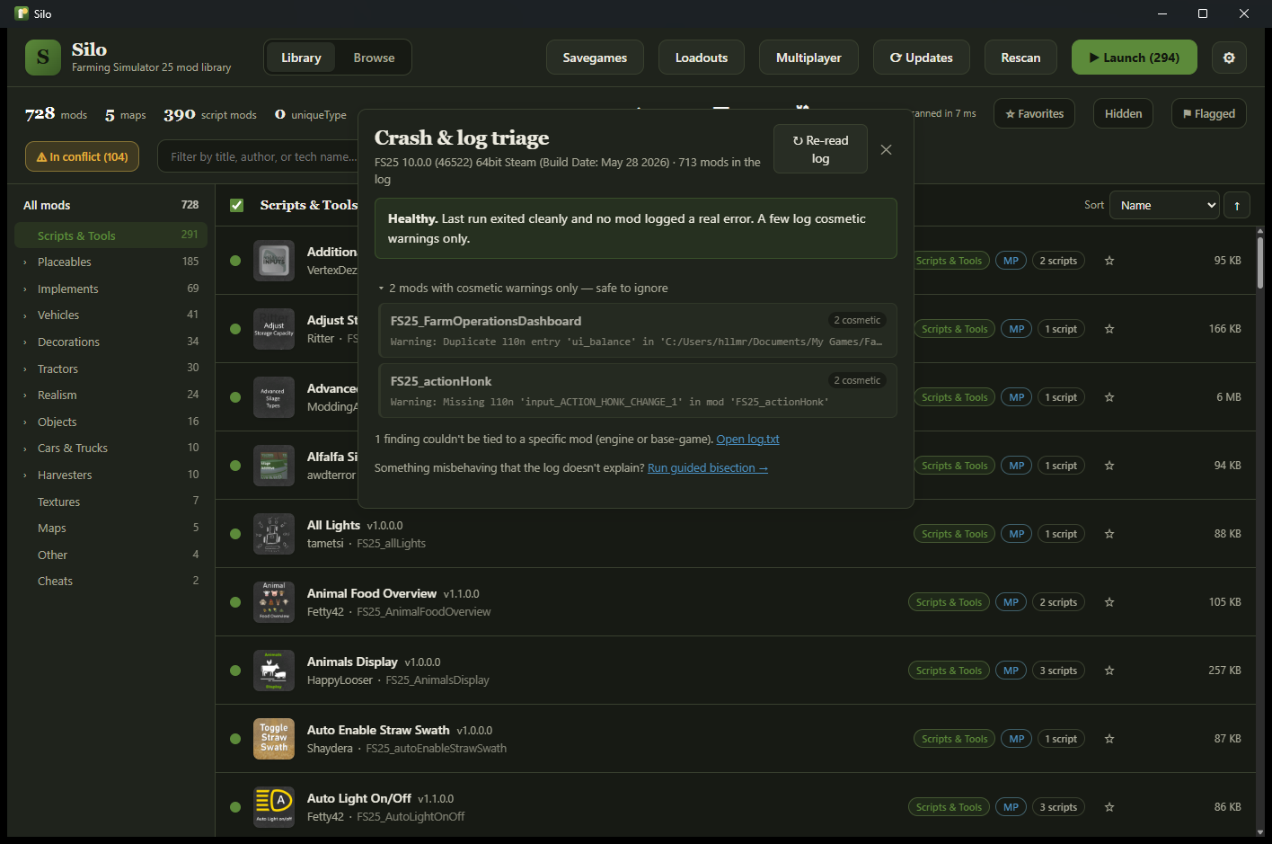The height and width of the screenshot is (844, 1272).
Task: Star the Animal Food Overview mod
Action: click(1109, 602)
